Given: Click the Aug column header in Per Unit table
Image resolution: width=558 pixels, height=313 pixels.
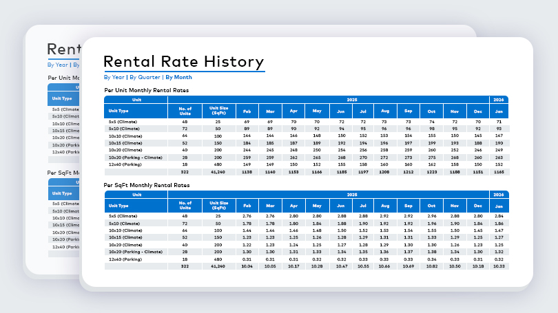Looking at the screenshot, I should click(385, 111).
